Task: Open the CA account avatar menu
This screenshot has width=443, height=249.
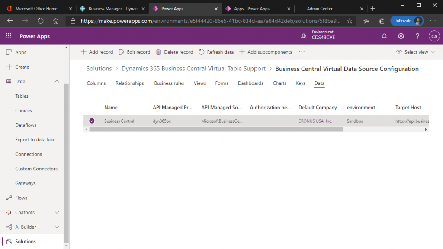Action: coord(434,36)
